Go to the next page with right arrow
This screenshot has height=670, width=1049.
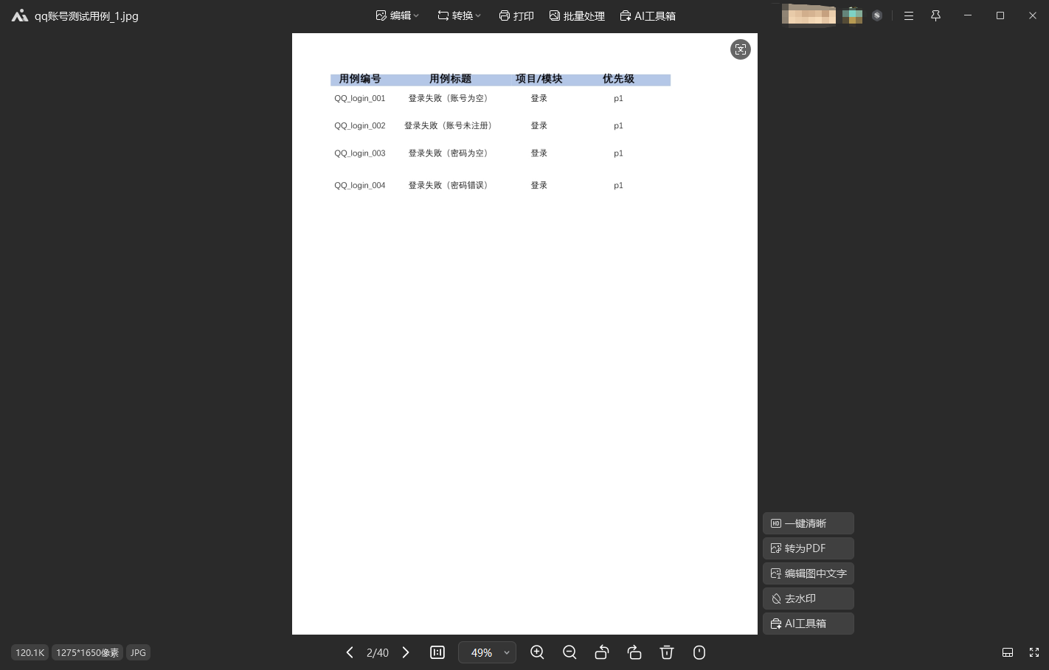tap(405, 652)
